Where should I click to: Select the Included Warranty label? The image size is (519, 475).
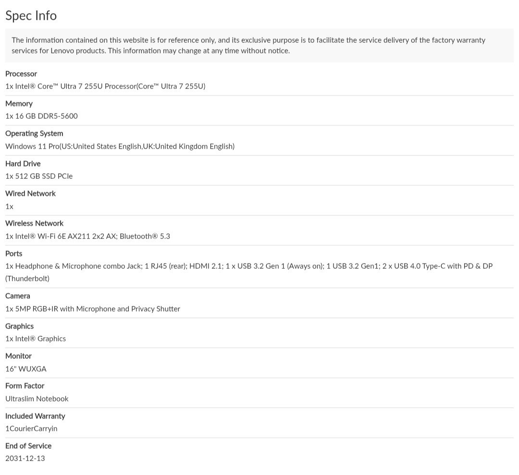tap(35, 416)
